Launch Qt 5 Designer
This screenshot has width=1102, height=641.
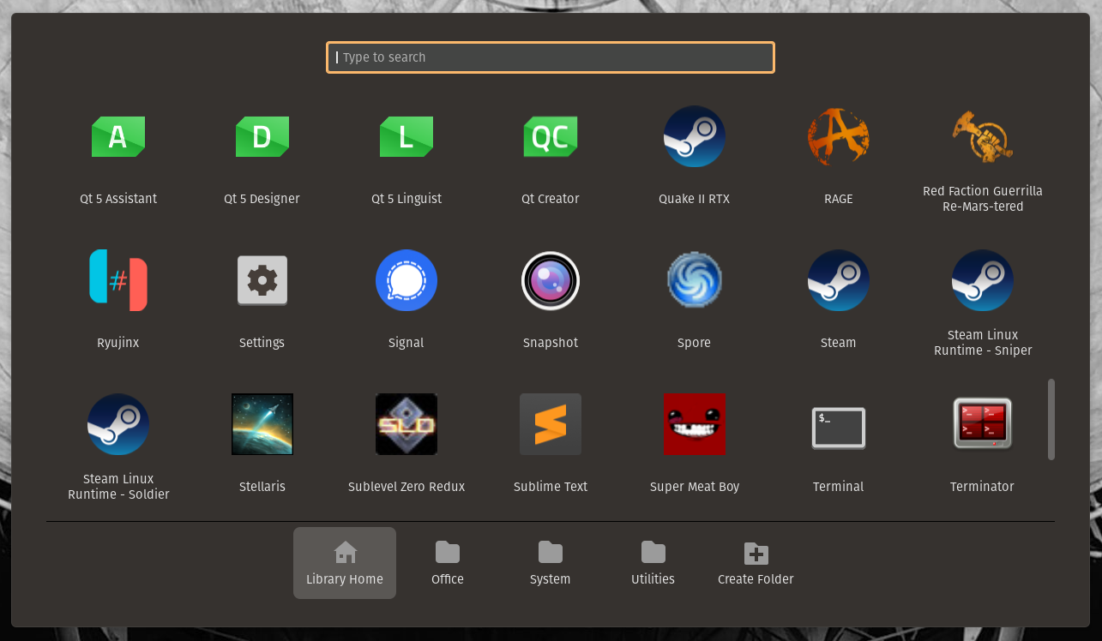pos(262,137)
